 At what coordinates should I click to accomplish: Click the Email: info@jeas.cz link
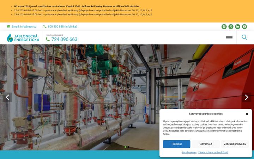pyautogui.click(x=24, y=26)
